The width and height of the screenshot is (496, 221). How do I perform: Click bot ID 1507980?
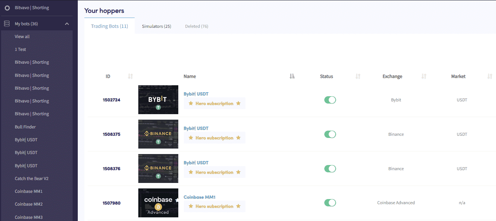(112, 203)
